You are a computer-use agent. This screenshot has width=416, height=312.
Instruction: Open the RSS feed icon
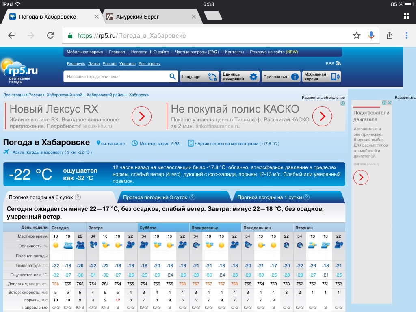point(338,63)
